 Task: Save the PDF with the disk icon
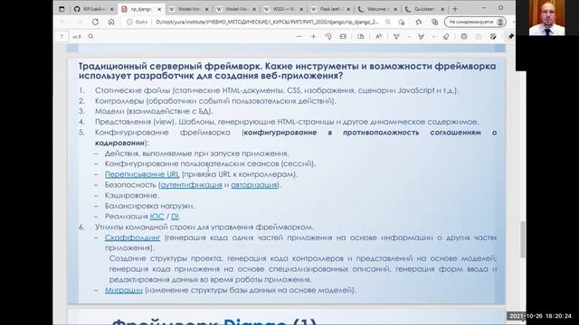point(479,36)
